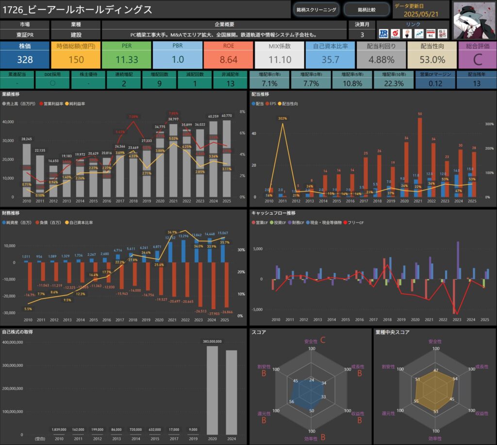Click the 2020 treasury stock bar labeled 383,000,000

click(213, 390)
